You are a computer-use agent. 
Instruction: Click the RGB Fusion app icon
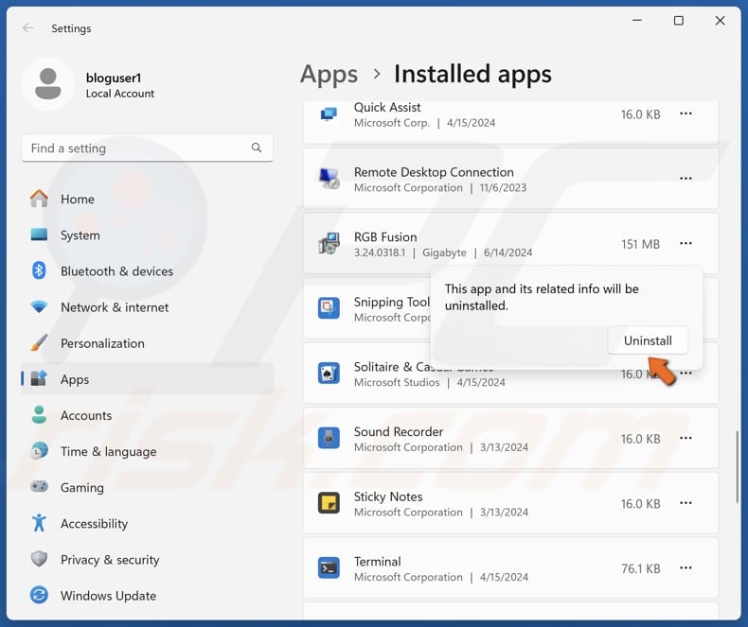[329, 243]
